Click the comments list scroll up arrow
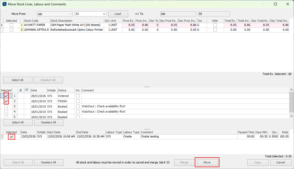The height and width of the screenshot is (169, 294). (x=291, y=90)
